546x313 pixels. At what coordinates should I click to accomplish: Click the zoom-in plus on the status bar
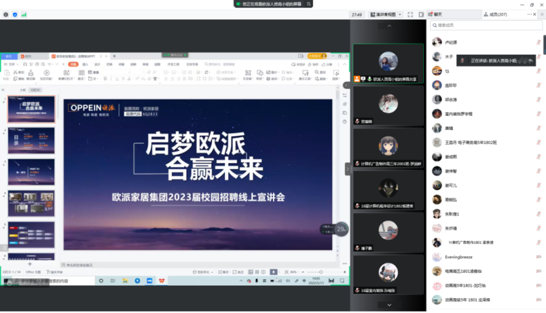(345, 272)
